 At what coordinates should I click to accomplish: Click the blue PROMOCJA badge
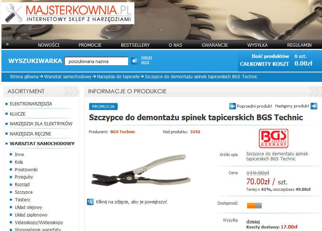point(103,106)
